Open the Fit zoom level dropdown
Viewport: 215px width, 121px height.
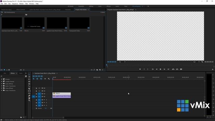pyautogui.click(x=122, y=62)
